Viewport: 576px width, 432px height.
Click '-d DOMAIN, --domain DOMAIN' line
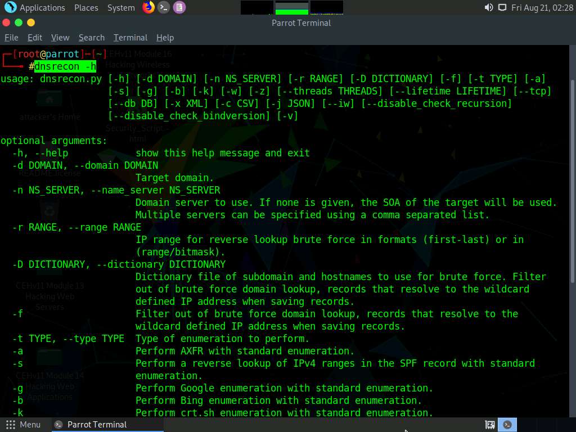85,166
